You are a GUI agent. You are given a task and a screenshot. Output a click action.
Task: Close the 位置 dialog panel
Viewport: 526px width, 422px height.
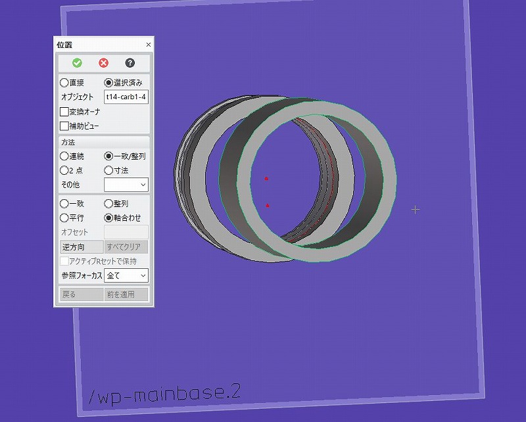click(x=148, y=45)
